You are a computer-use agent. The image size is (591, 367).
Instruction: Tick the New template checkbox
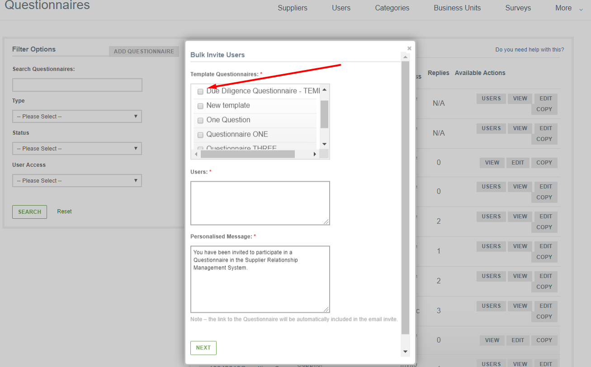coord(200,106)
